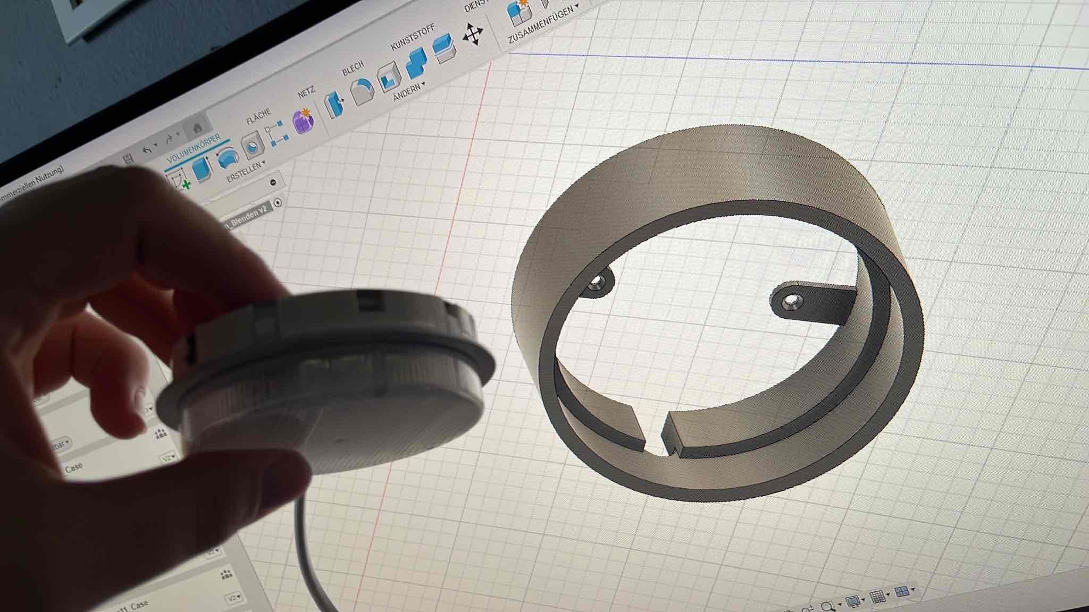Click the Undo arrow
1089x612 pixels.
point(147,149)
